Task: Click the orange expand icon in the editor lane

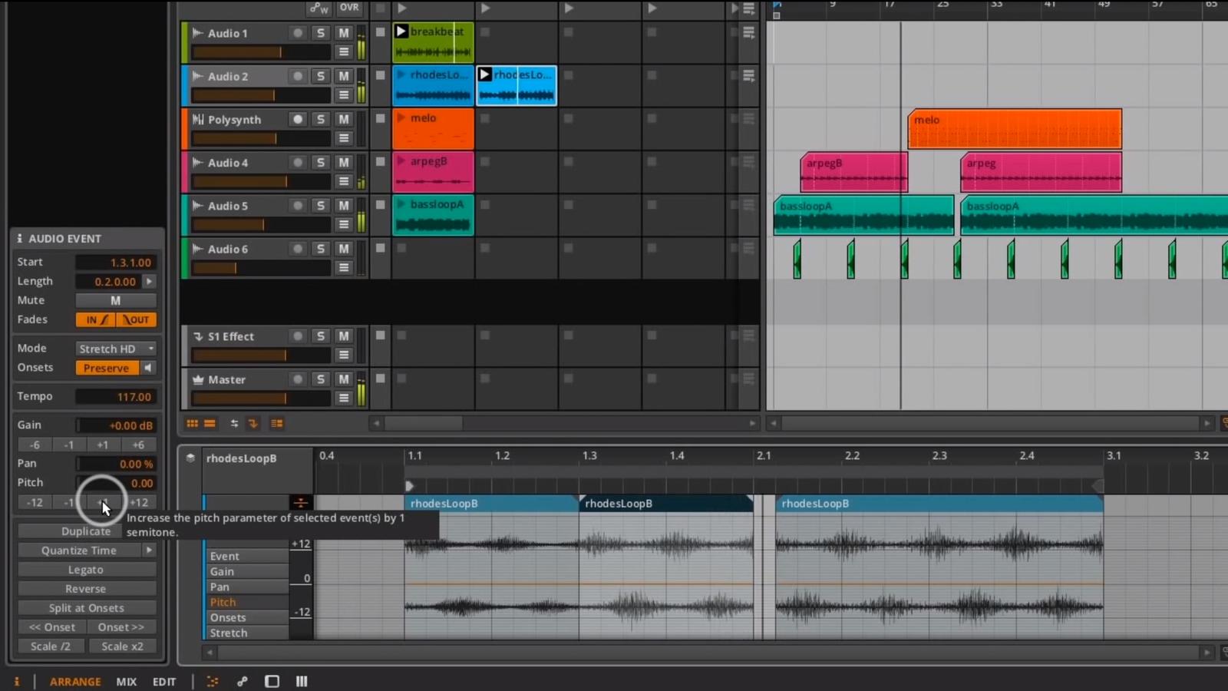Action: pyautogui.click(x=300, y=503)
